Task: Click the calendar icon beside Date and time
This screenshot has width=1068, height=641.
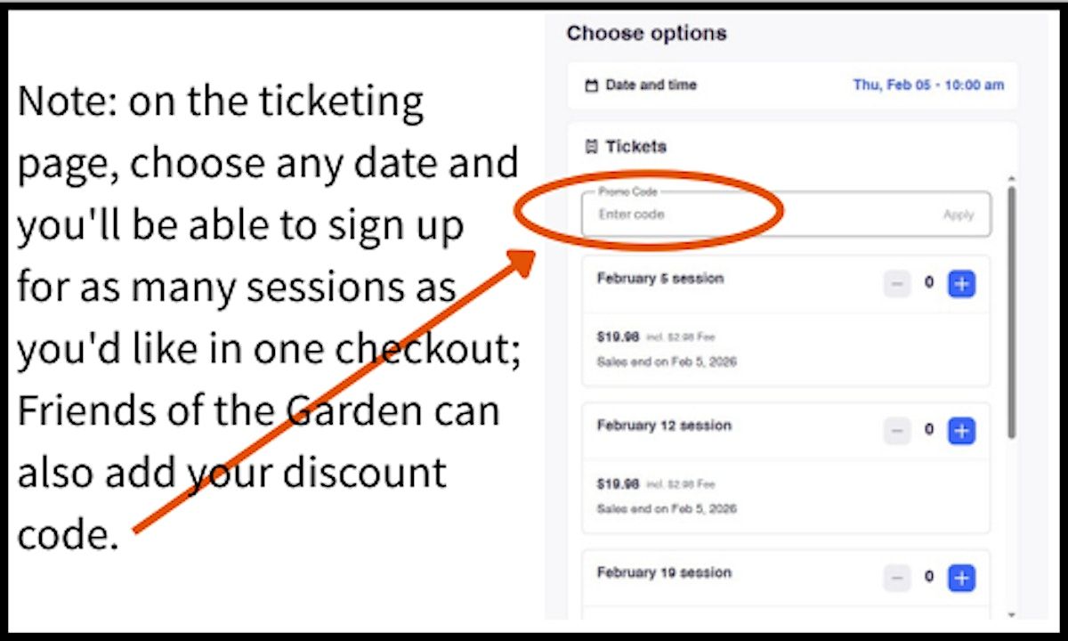Action: [x=592, y=86]
